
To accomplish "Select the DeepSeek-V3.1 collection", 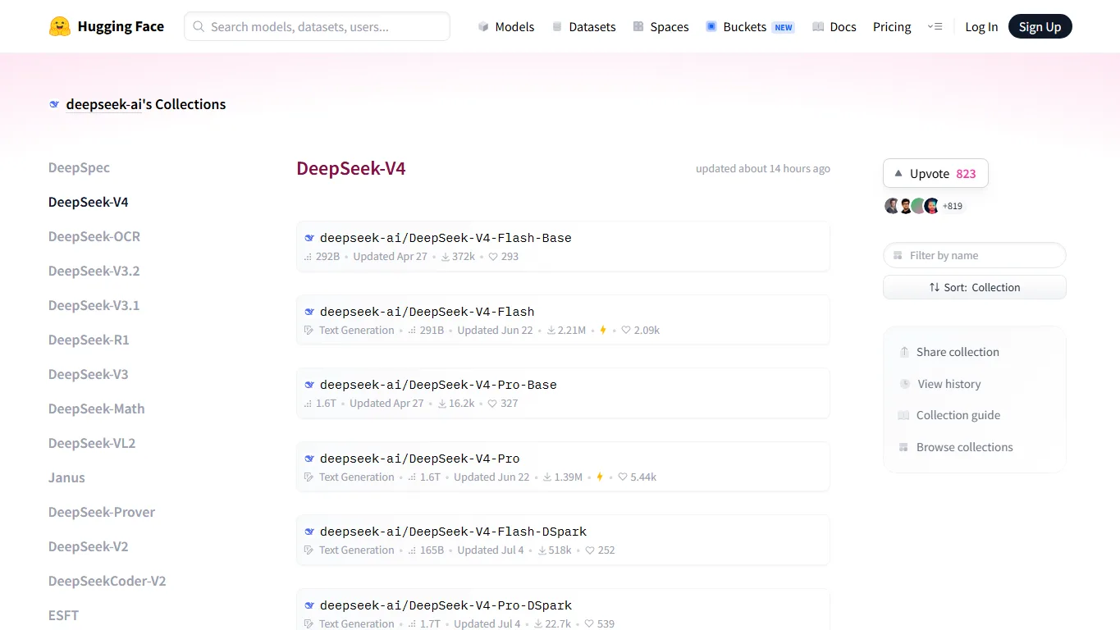I will [94, 305].
